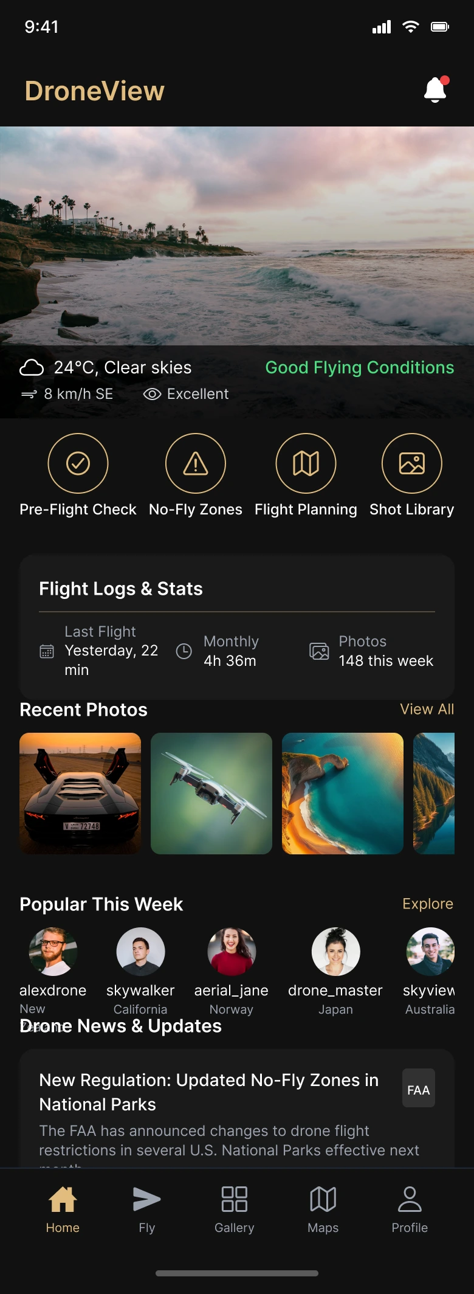Tap the Monthly clock icon
The width and height of the screenshot is (474, 1294).
pos(184,651)
